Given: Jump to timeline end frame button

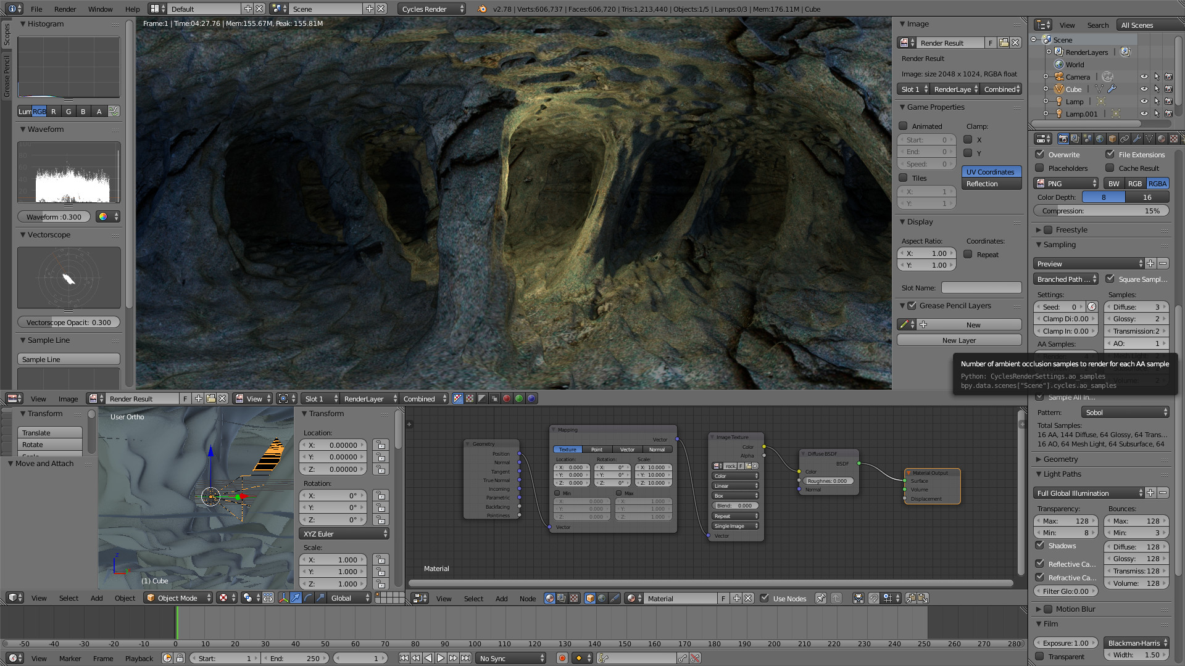Looking at the screenshot, I should coord(466,658).
